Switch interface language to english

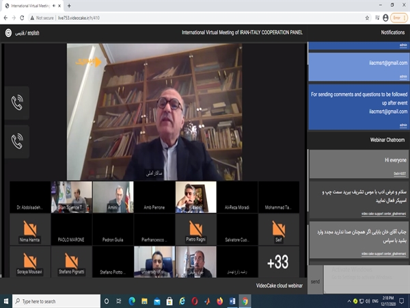tap(33, 33)
